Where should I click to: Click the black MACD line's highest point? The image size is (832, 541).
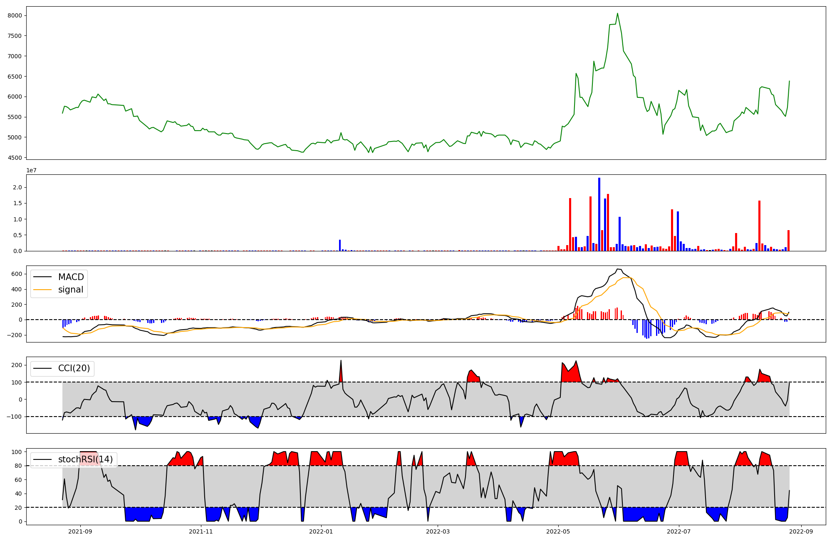[x=617, y=269]
